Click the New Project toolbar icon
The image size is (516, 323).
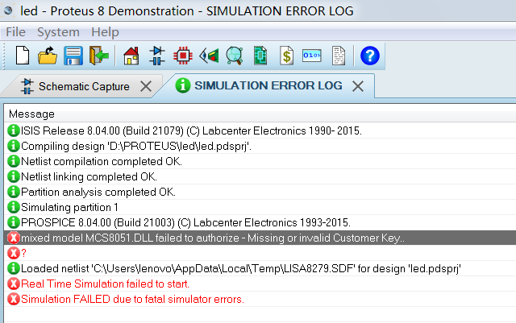(x=23, y=56)
